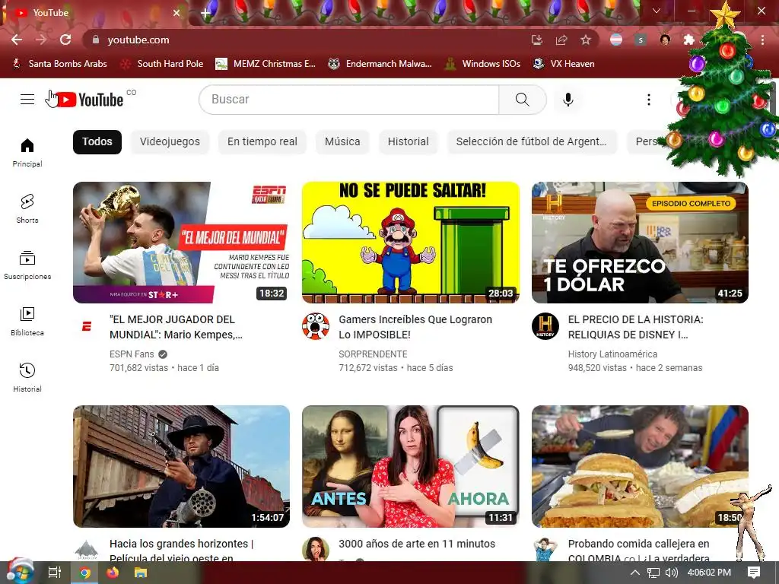Viewport: 779px width, 584px height.
Task: Open Shorts from the sidebar
Action: [x=27, y=208]
